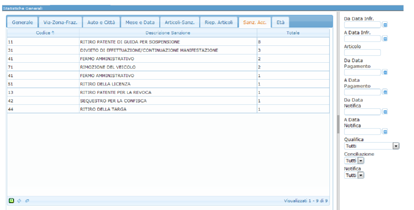
Task: Open calendar picker for A Data Infr.
Action: pyautogui.click(x=385, y=39)
